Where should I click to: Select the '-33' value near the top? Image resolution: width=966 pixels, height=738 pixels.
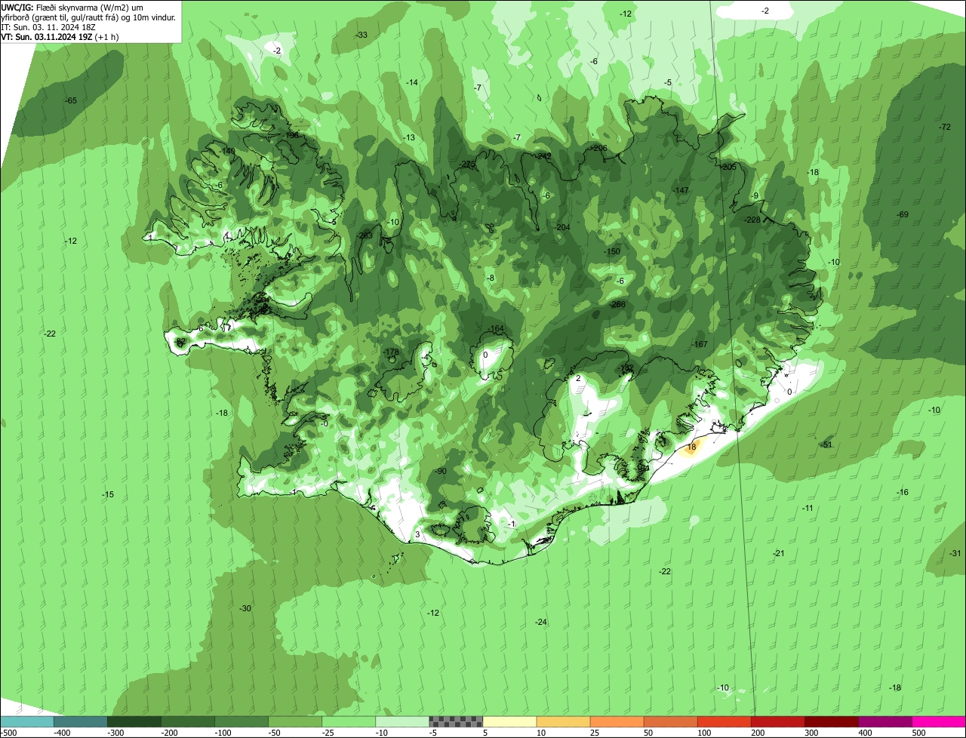point(361,35)
